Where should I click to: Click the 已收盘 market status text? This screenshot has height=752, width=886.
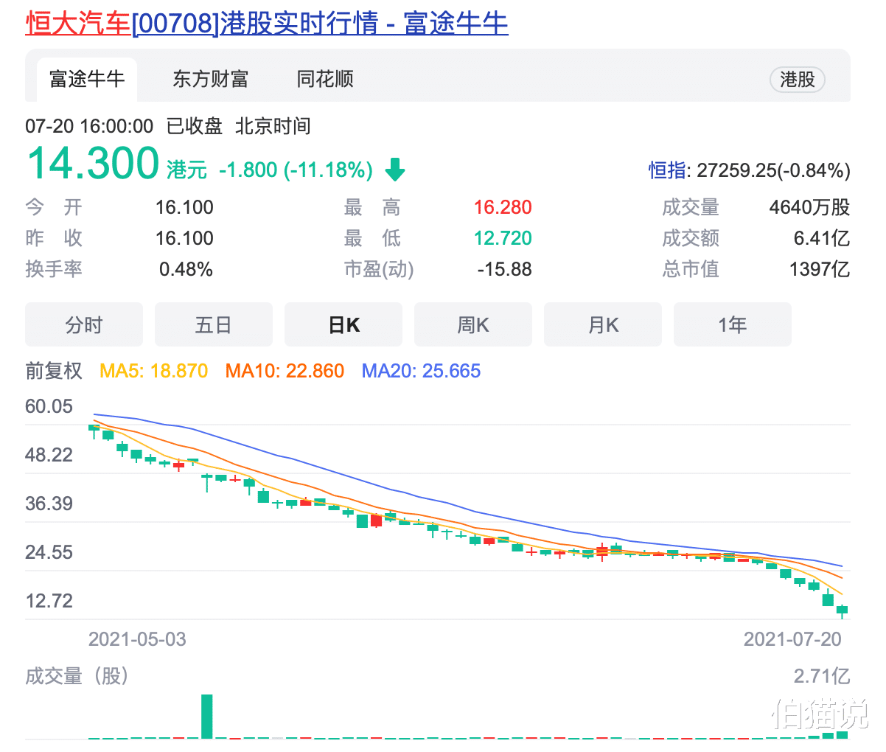coord(195,126)
